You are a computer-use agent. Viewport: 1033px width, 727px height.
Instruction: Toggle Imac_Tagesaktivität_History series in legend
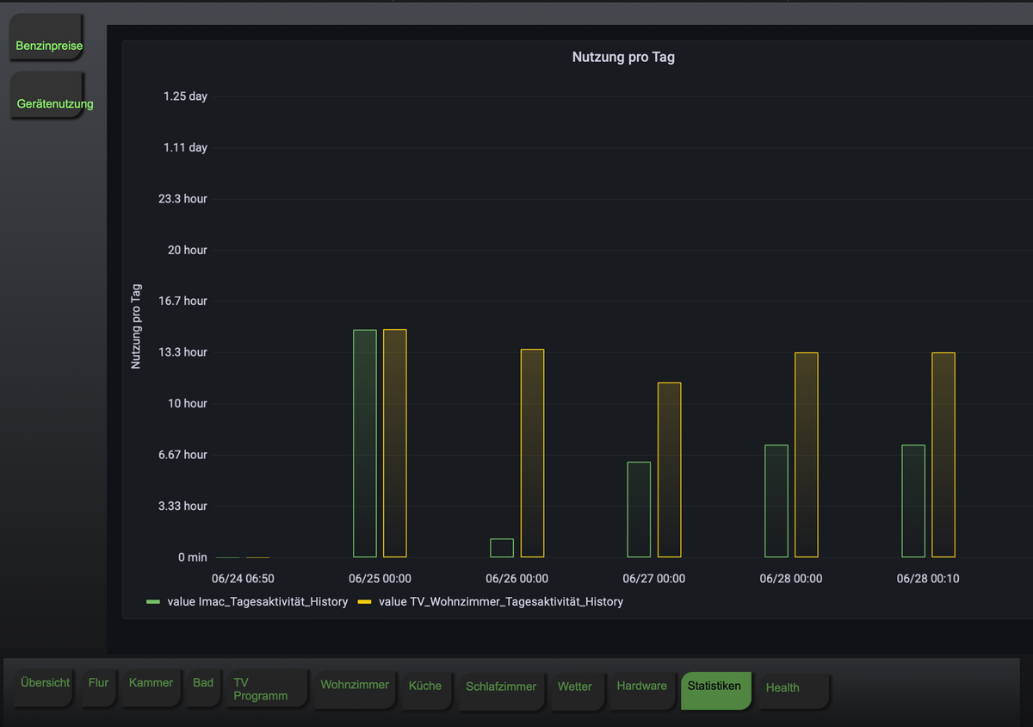coord(257,602)
